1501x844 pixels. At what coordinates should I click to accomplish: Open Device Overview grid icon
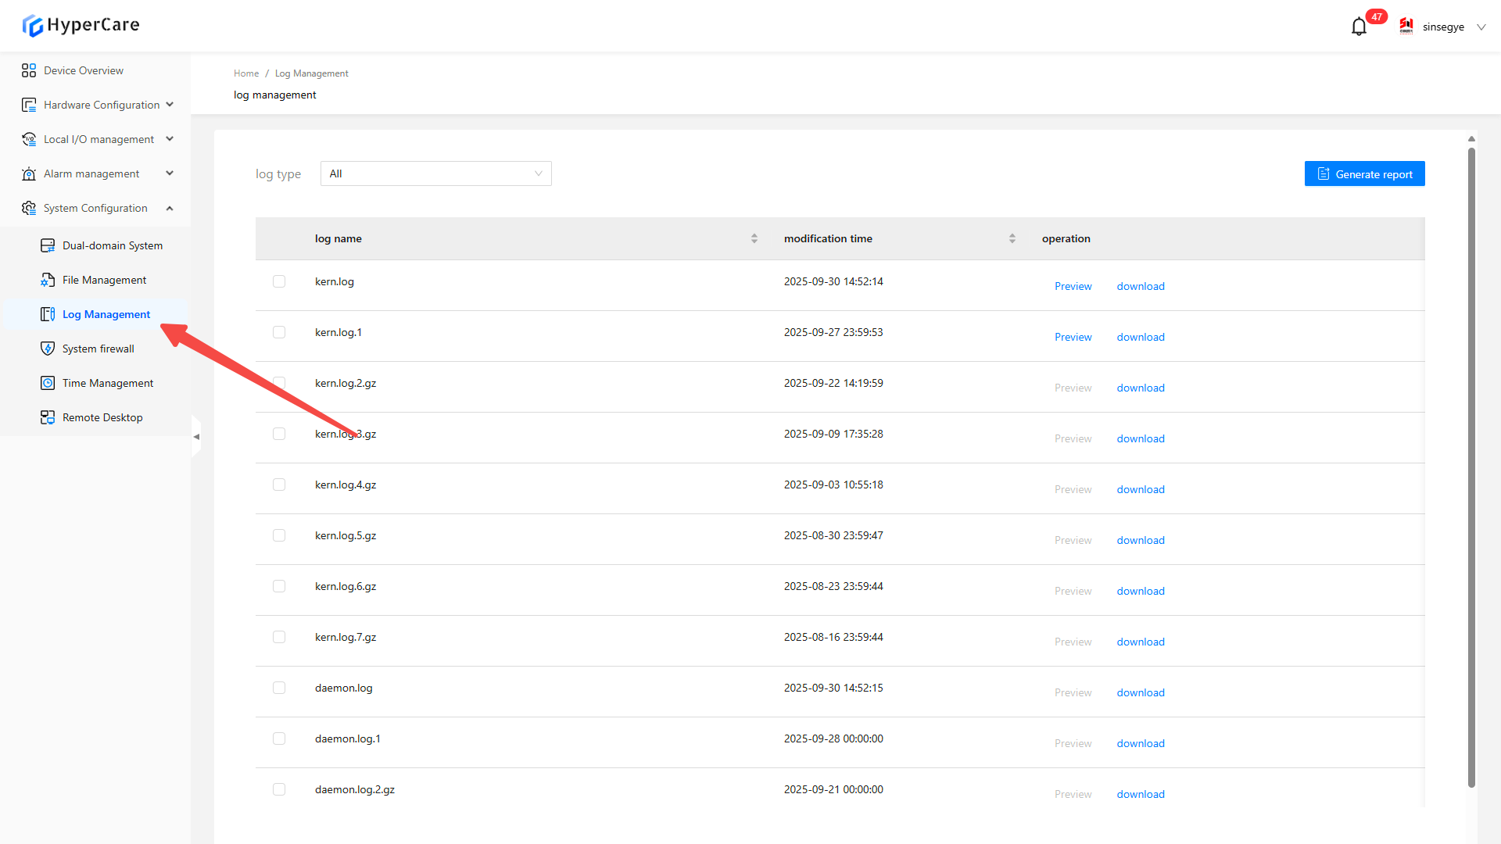click(29, 70)
